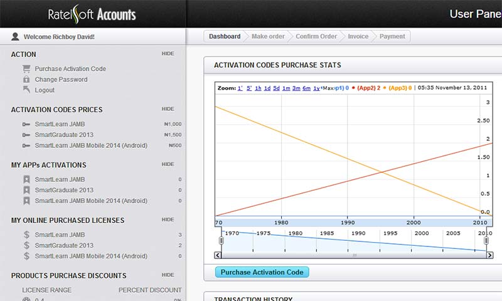Click the badge icon beside SmartLearn JAMB activations
The image size is (502, 301).
(x=26, y=179)
